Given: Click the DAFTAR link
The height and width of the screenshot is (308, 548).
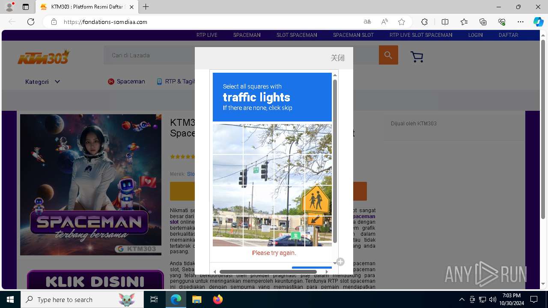Looking at the screenshot, I should tap(508, 35).
